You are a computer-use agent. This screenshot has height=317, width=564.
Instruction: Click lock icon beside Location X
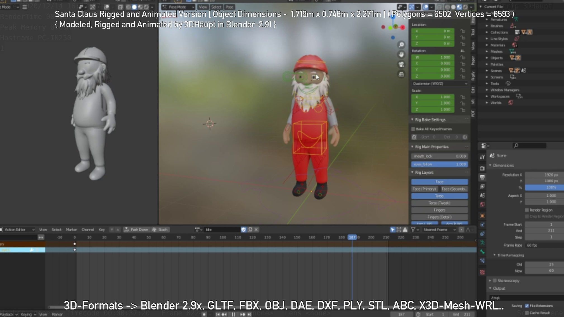tap(463, 31)
